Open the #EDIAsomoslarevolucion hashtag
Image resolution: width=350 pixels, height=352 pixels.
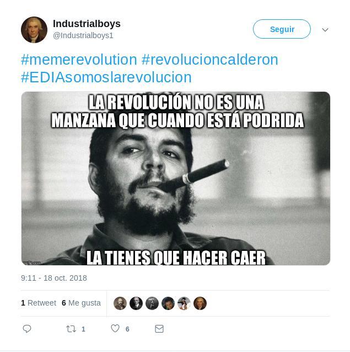click(x=106, y=77)
